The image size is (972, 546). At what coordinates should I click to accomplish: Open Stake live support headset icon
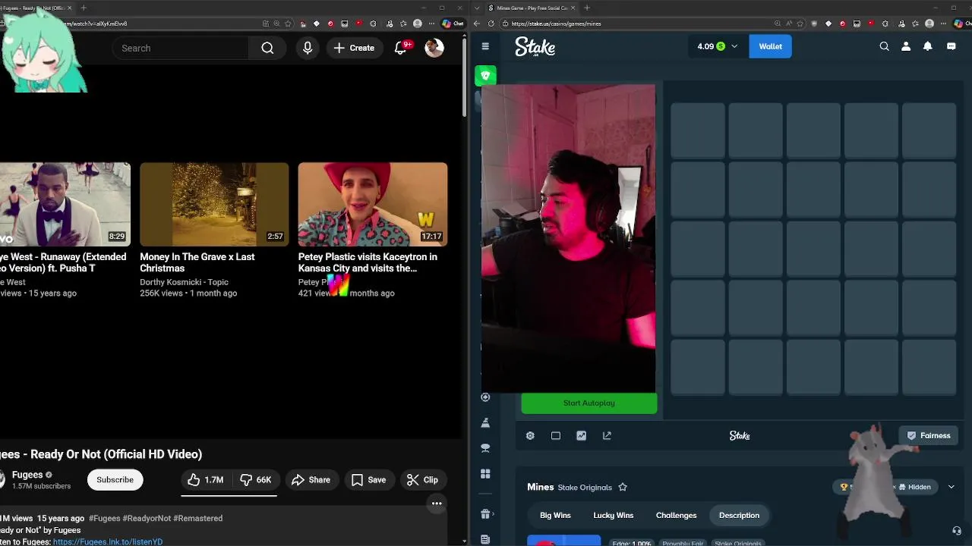coord(957,531)
